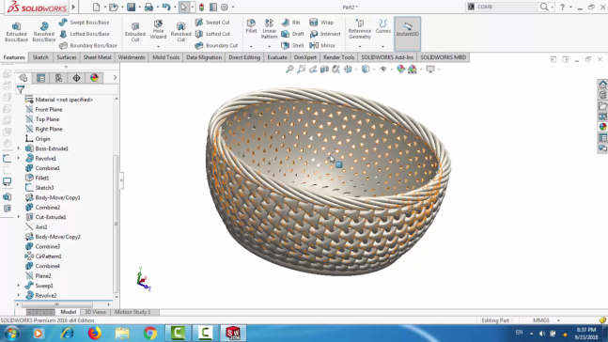608x342 pixels.
Task: Open the FeatureManager design tree tab
Action: click(x=23, y=78)
